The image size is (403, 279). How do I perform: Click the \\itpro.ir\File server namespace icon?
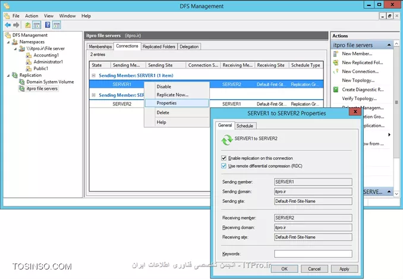pyautogui.click(x=22, y=48)
